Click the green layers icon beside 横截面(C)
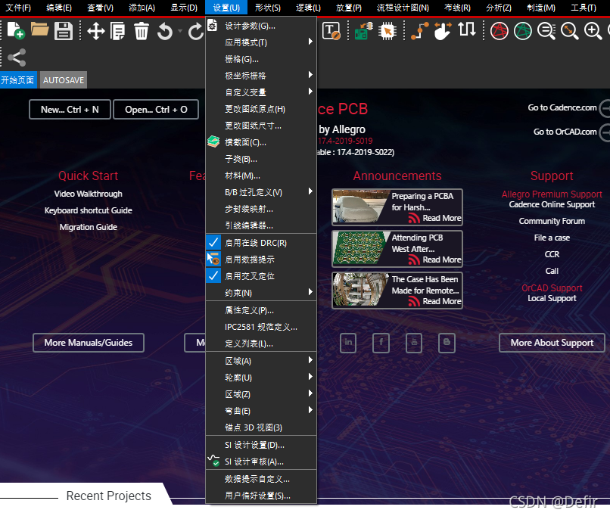610x516 pixels. tap(213, 142)
